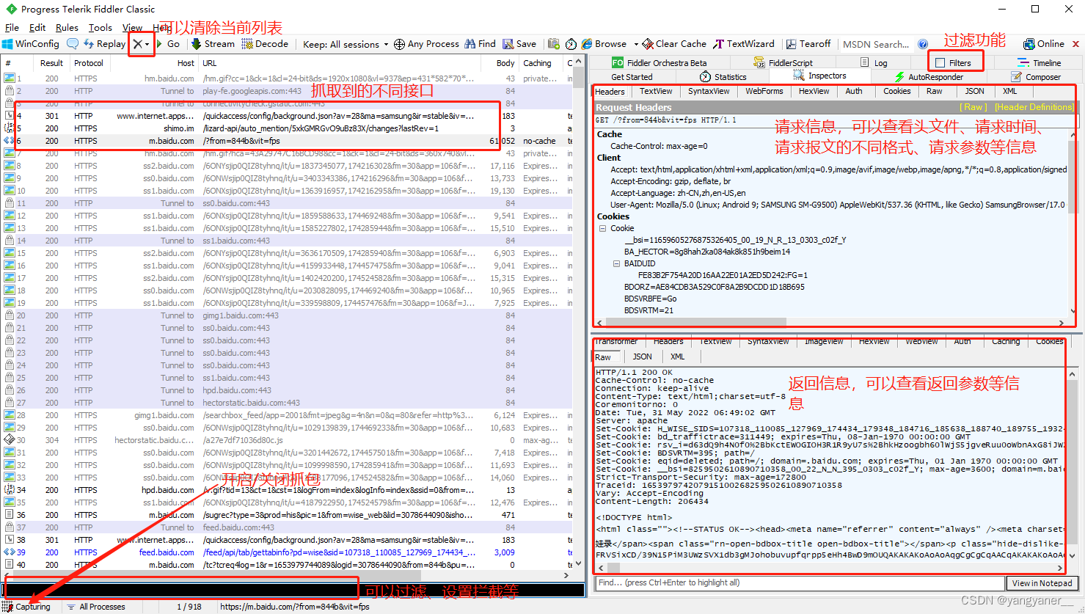
Task: Collapse the Cookie tree node
Action: (602, 228)
